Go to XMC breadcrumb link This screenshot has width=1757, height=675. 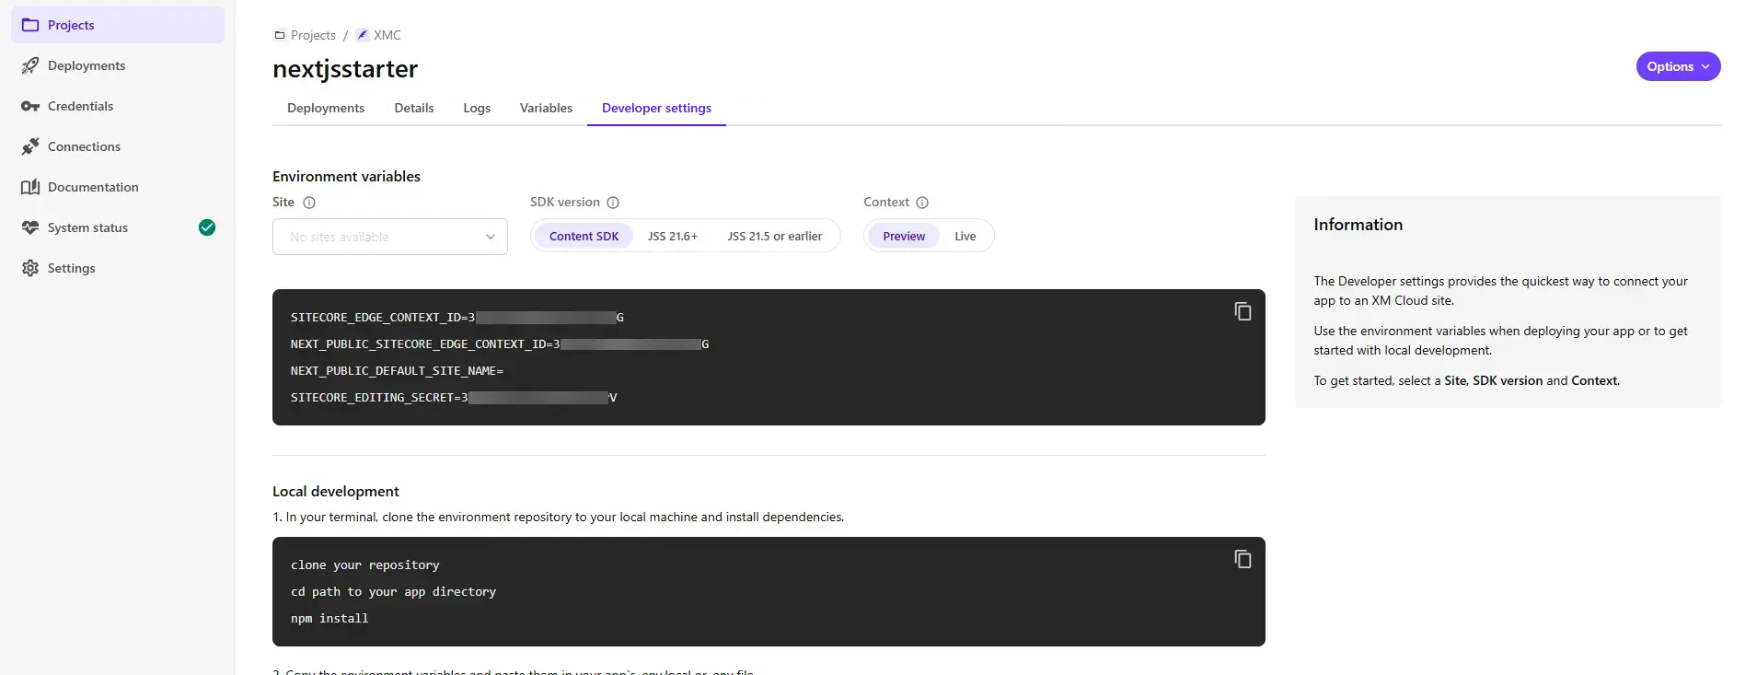pyautogui.click(x=387, y=35)
